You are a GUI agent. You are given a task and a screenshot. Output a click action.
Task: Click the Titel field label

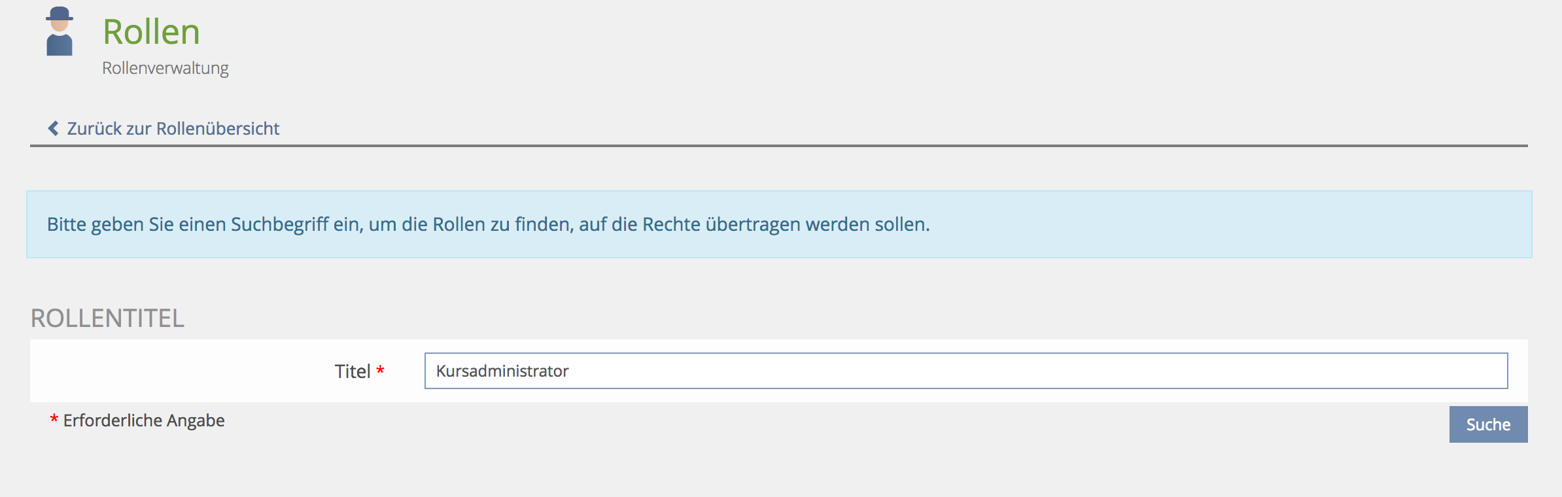353,371
